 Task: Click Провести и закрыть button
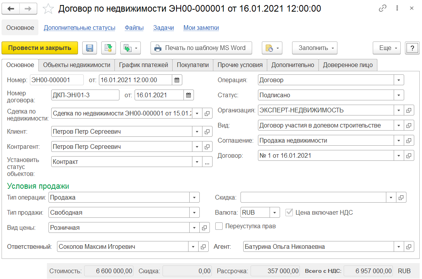(40, 48)
